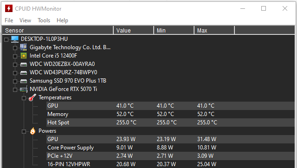The width and height of the screenshot is (297, 168).
Task: Click the Powers flame icon
Action: pyautogui.click(x=32, y=131)
